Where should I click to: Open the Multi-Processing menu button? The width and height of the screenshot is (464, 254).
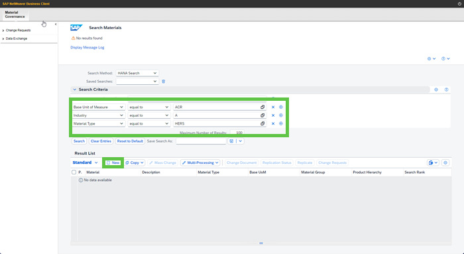point(200,162)
